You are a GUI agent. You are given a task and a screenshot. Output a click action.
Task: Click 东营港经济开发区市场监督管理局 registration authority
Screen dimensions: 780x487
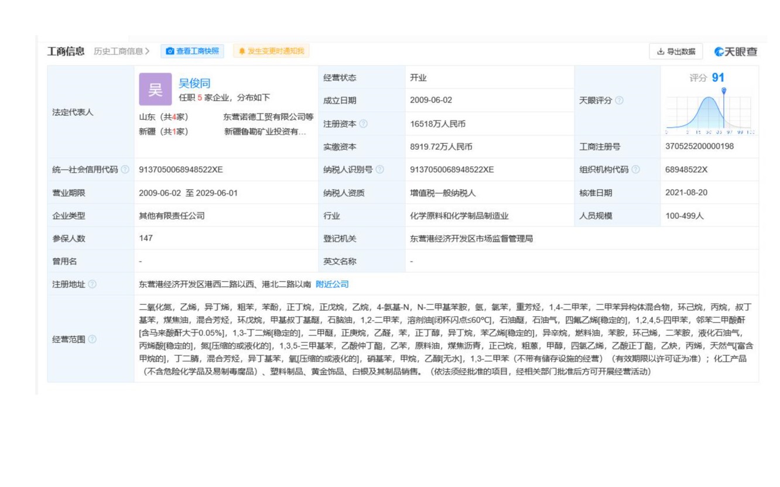pyautogui.click(x=471, y=239)
